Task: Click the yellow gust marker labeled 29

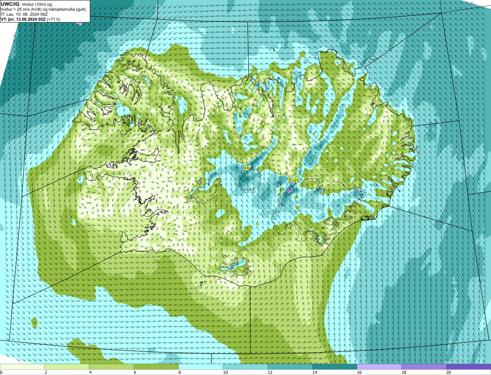Action: tap(247, 168)
